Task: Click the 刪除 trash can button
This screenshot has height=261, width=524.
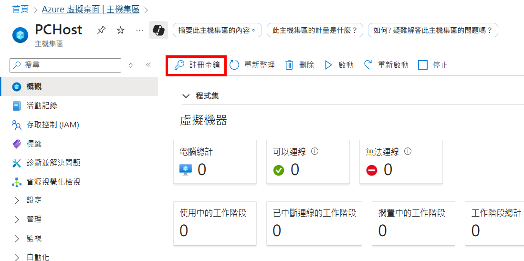Action: [299, 65]
